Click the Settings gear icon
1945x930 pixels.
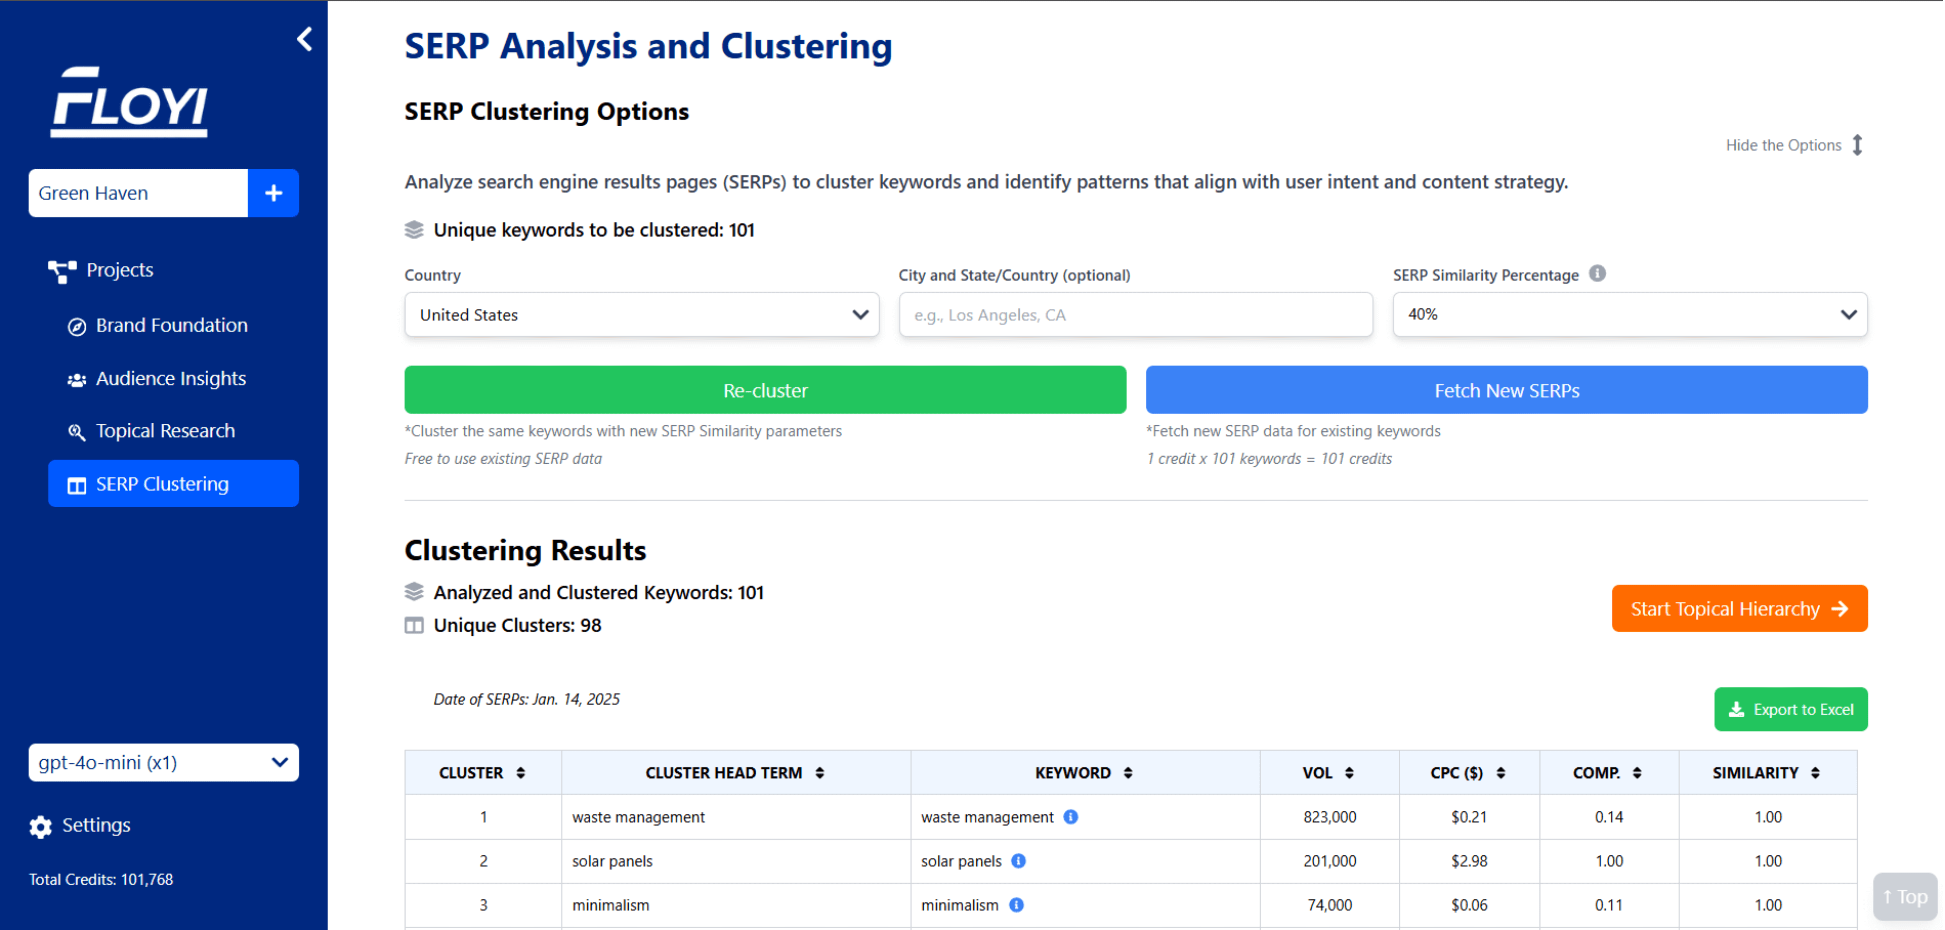coord(41,827)
